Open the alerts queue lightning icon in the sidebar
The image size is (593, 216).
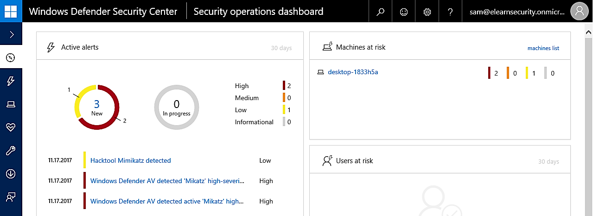tap(11, 81)
